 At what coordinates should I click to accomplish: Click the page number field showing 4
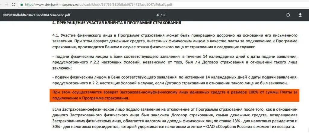158,15
